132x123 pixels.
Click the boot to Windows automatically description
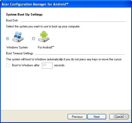click(64, 59)
